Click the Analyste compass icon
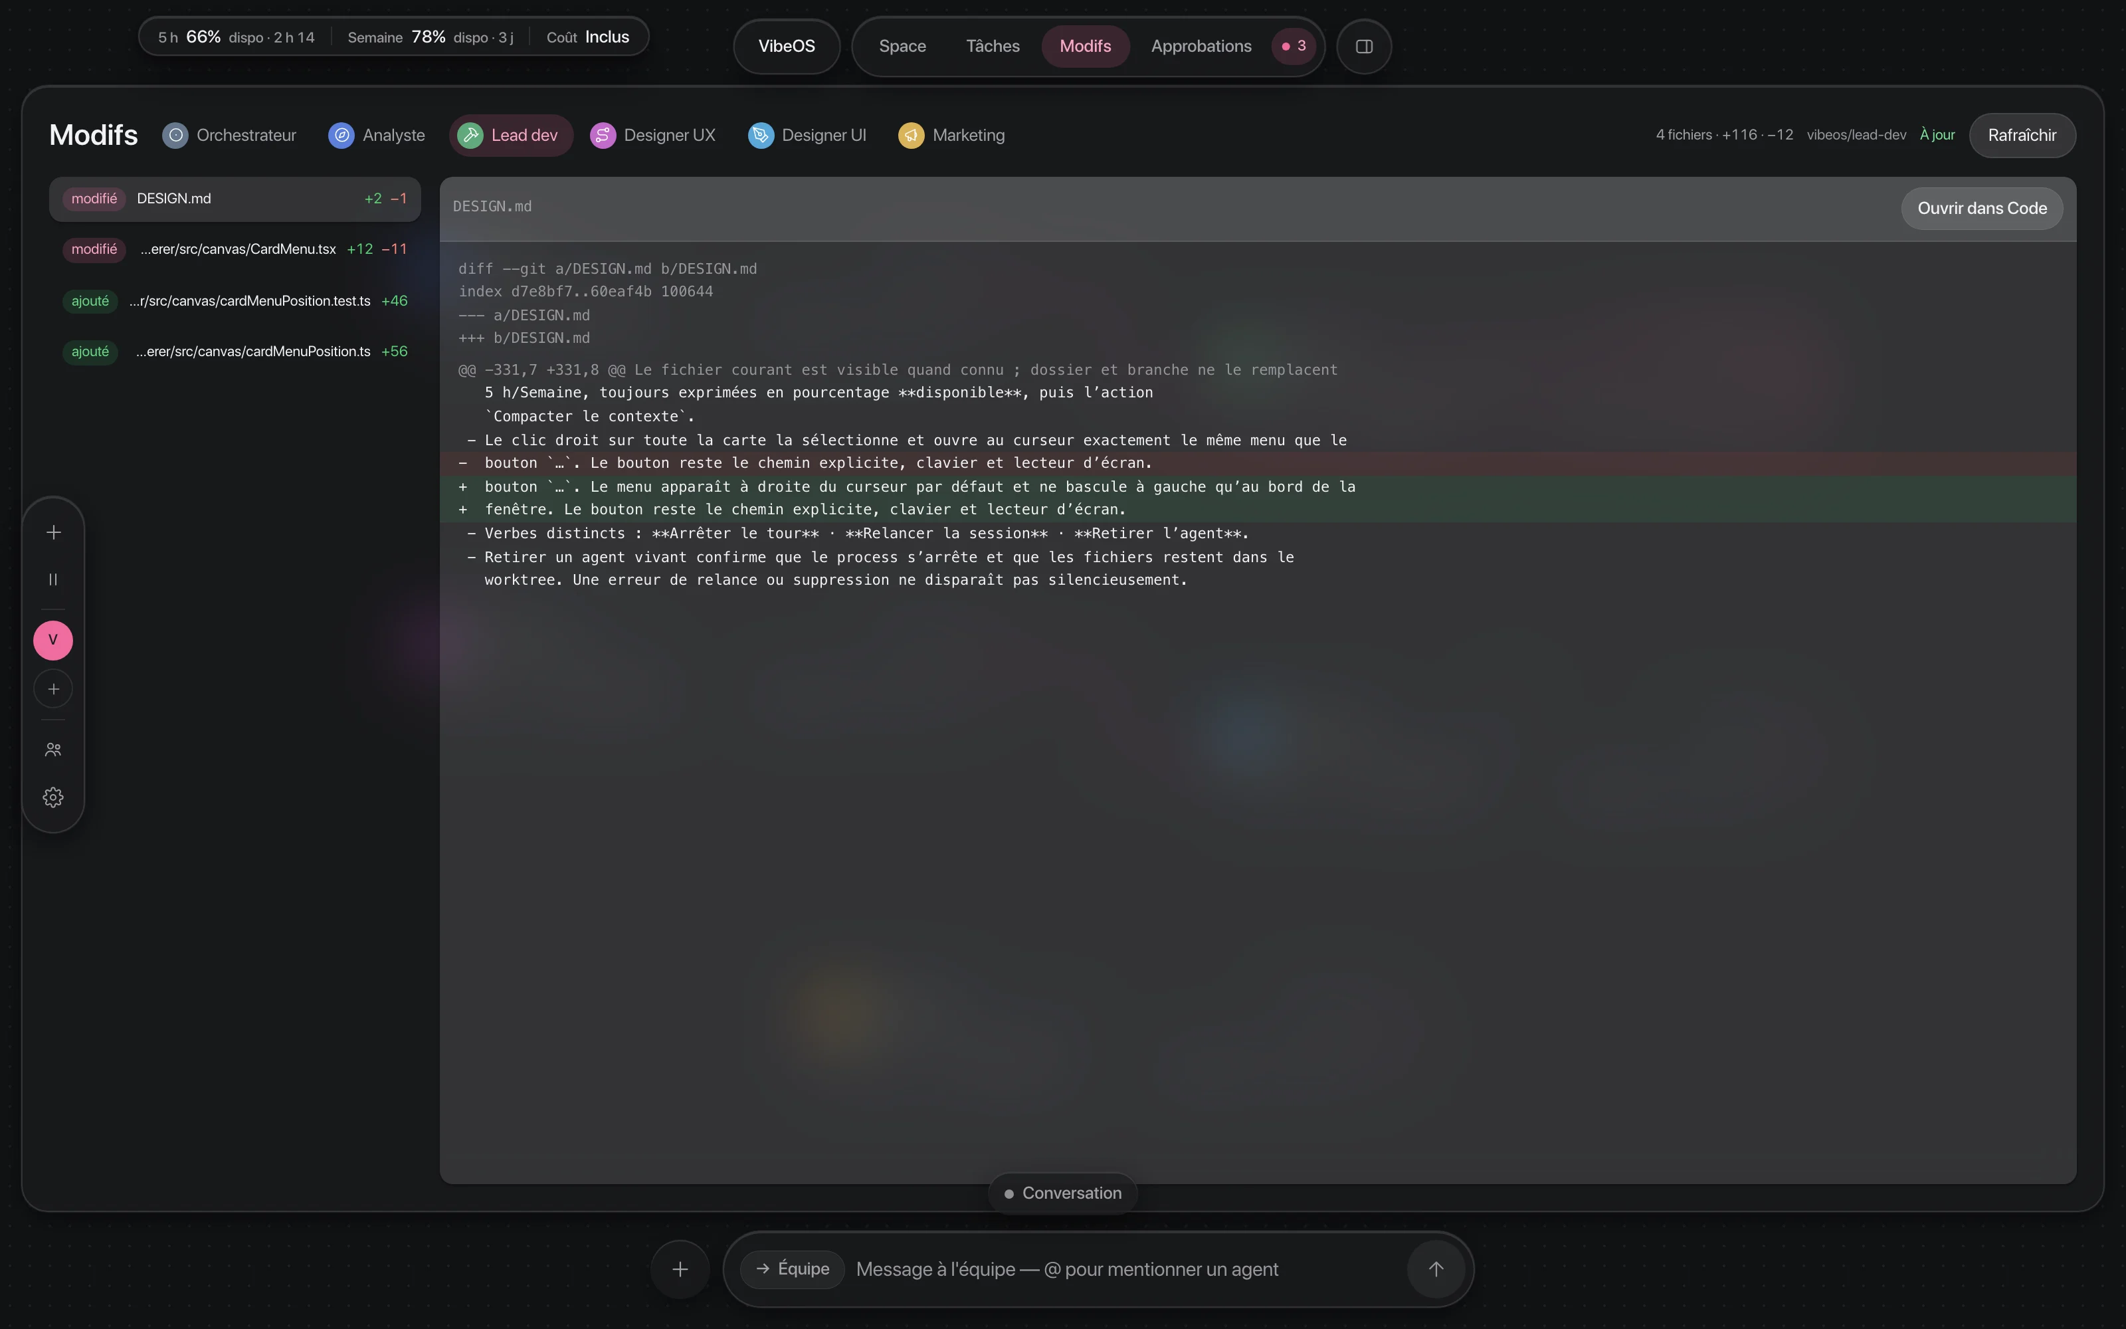This screenshot has height=1329, width=2126. 341,136
